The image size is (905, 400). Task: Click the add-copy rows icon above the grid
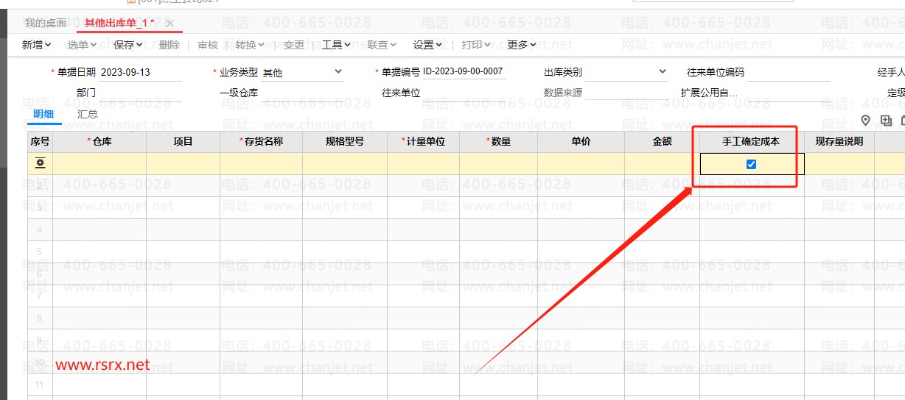tap(886, 121)
